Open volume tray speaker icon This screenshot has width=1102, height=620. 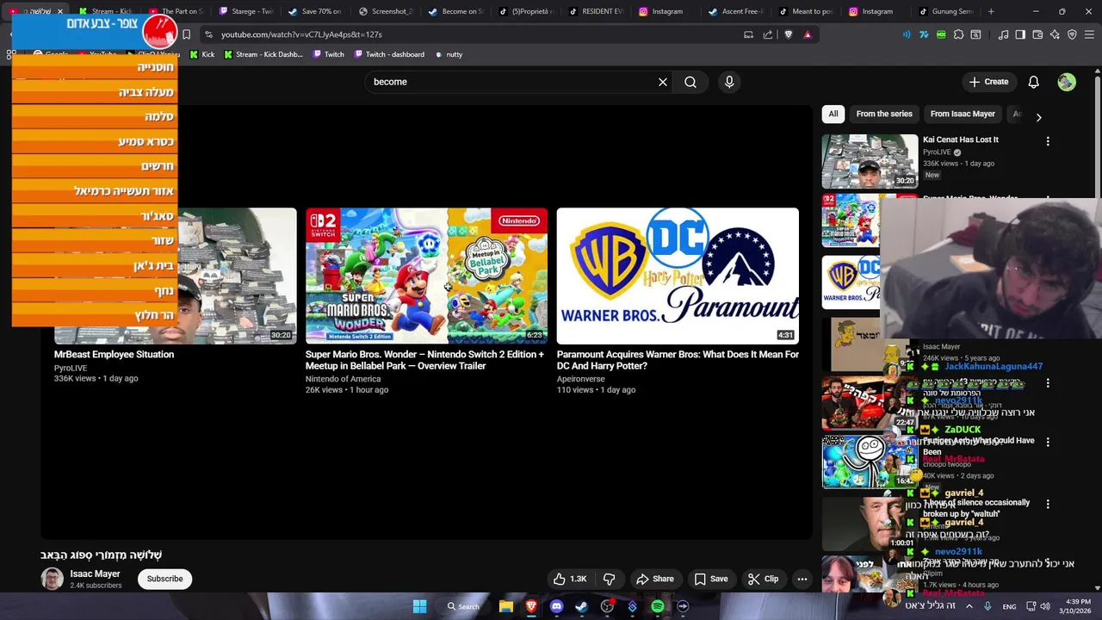click(x=1046, y=606)
